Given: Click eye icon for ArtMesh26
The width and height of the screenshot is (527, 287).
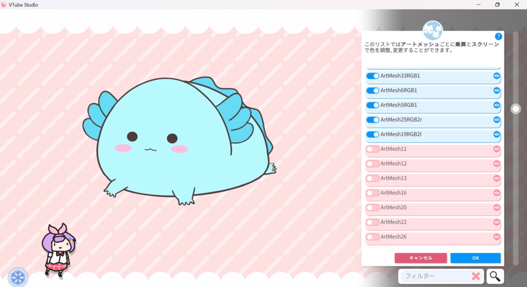Looking at the screenshot, I should point(497,237).
